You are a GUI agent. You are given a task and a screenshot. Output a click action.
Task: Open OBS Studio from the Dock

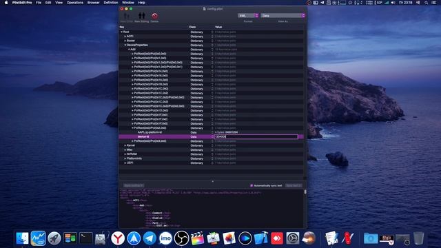click(181, 238)
